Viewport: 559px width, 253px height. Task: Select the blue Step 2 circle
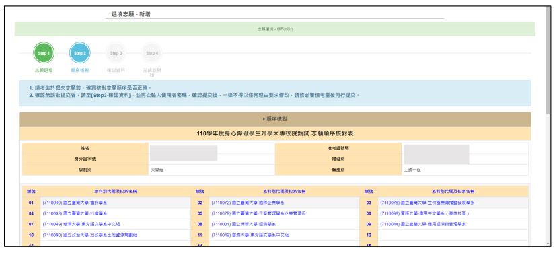[x=80, y=52]
